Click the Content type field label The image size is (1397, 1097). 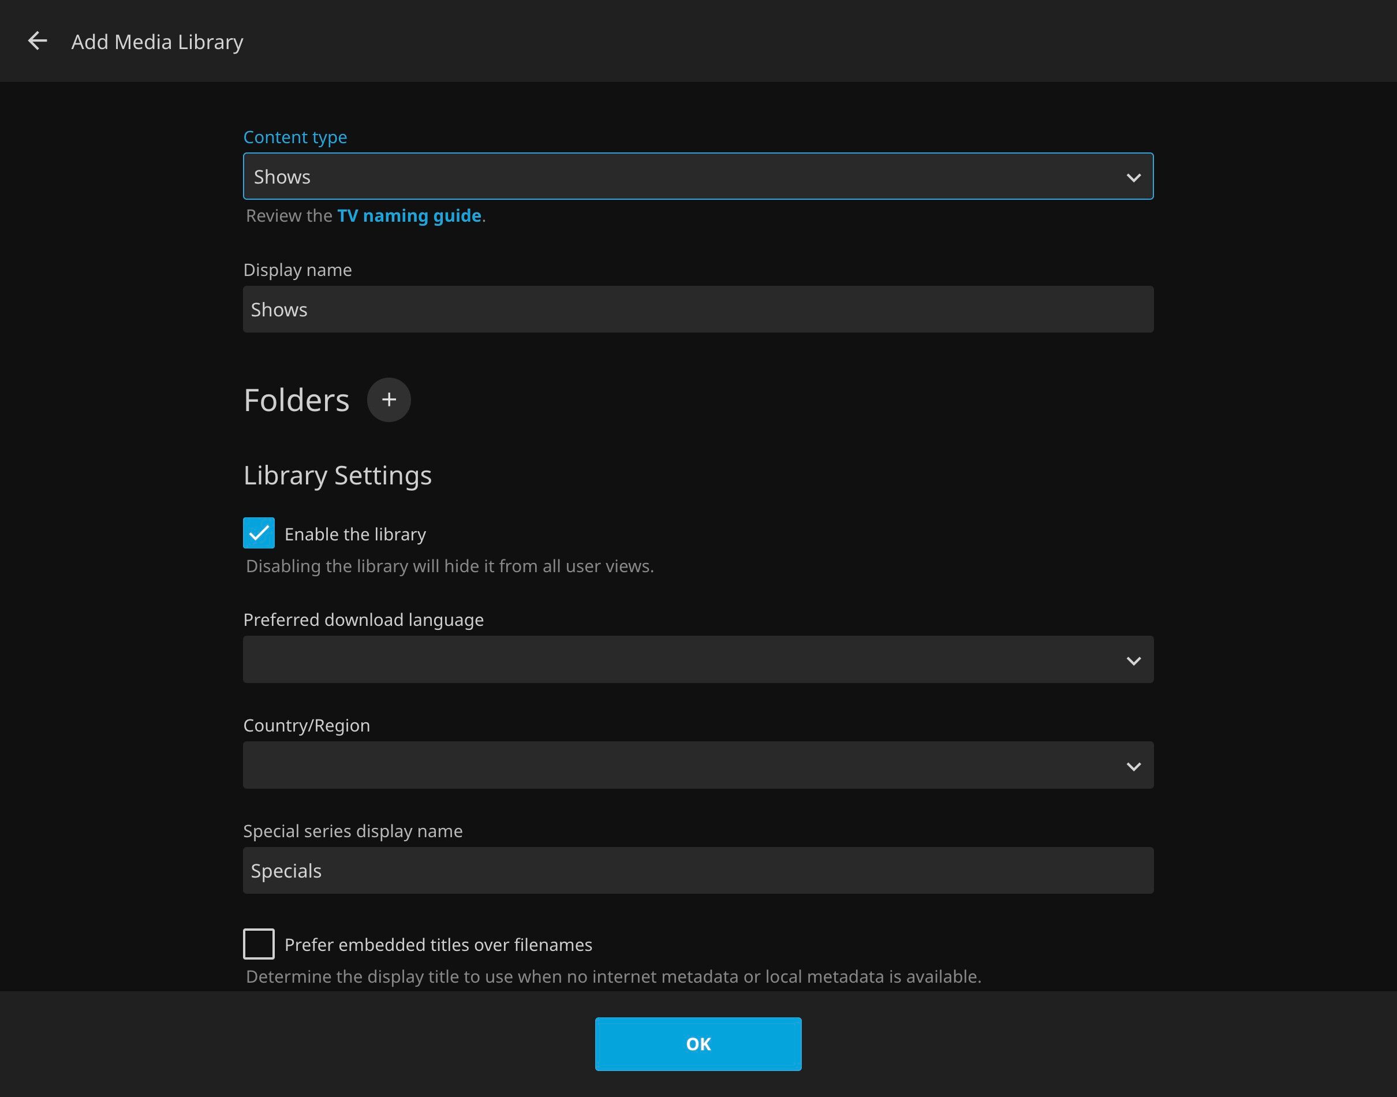(294, 137)
